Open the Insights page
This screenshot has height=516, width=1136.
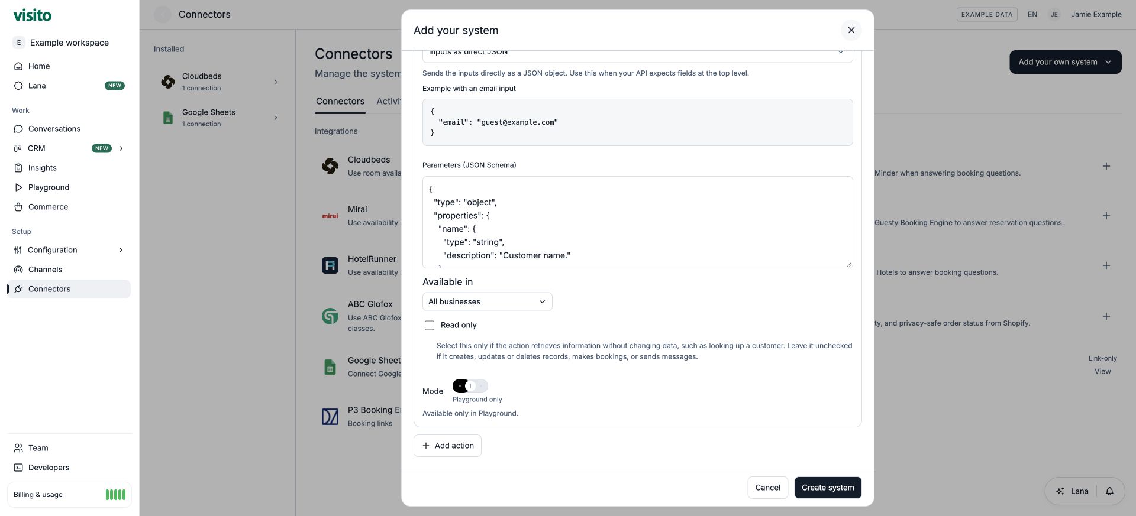(69, 168)
